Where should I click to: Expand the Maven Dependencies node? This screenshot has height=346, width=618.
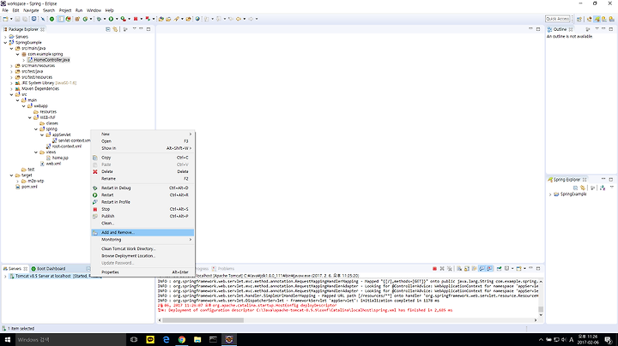coord(11,89)
